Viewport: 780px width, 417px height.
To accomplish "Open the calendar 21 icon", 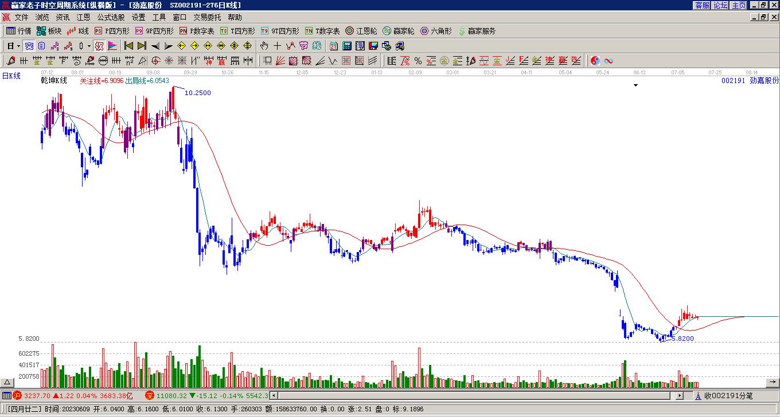I will [333, 46].
